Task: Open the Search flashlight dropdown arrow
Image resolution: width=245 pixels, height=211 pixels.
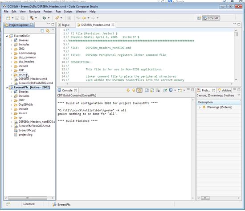Action: point(61,18)
